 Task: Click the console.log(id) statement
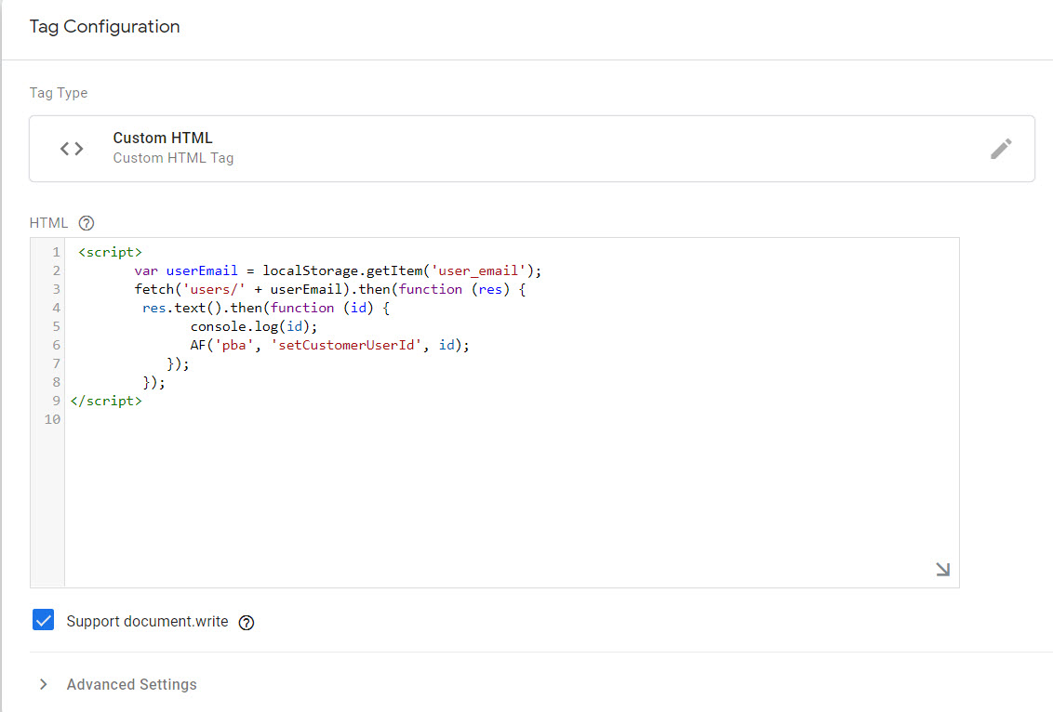coord(254,326)
